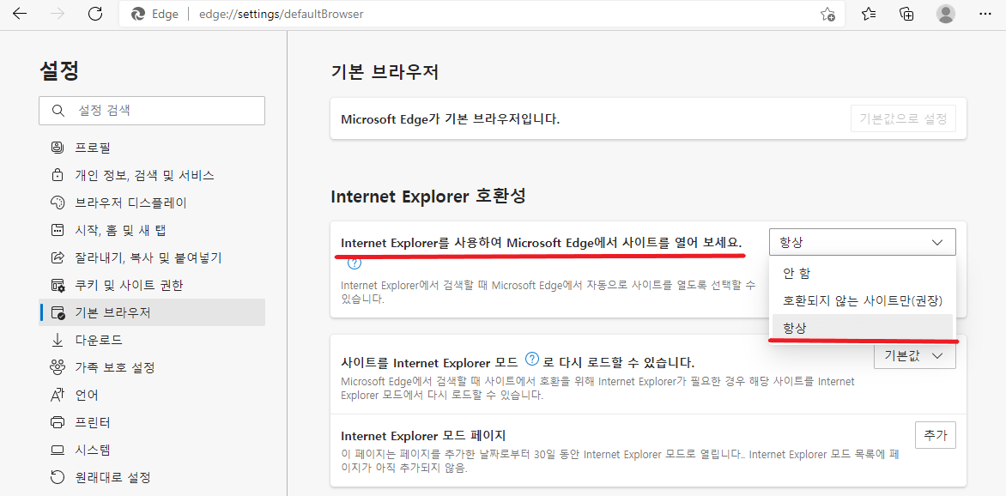1006x496 pixels.
Task: Open 가족 보호 설정 section
Action: tap(152, 367)
